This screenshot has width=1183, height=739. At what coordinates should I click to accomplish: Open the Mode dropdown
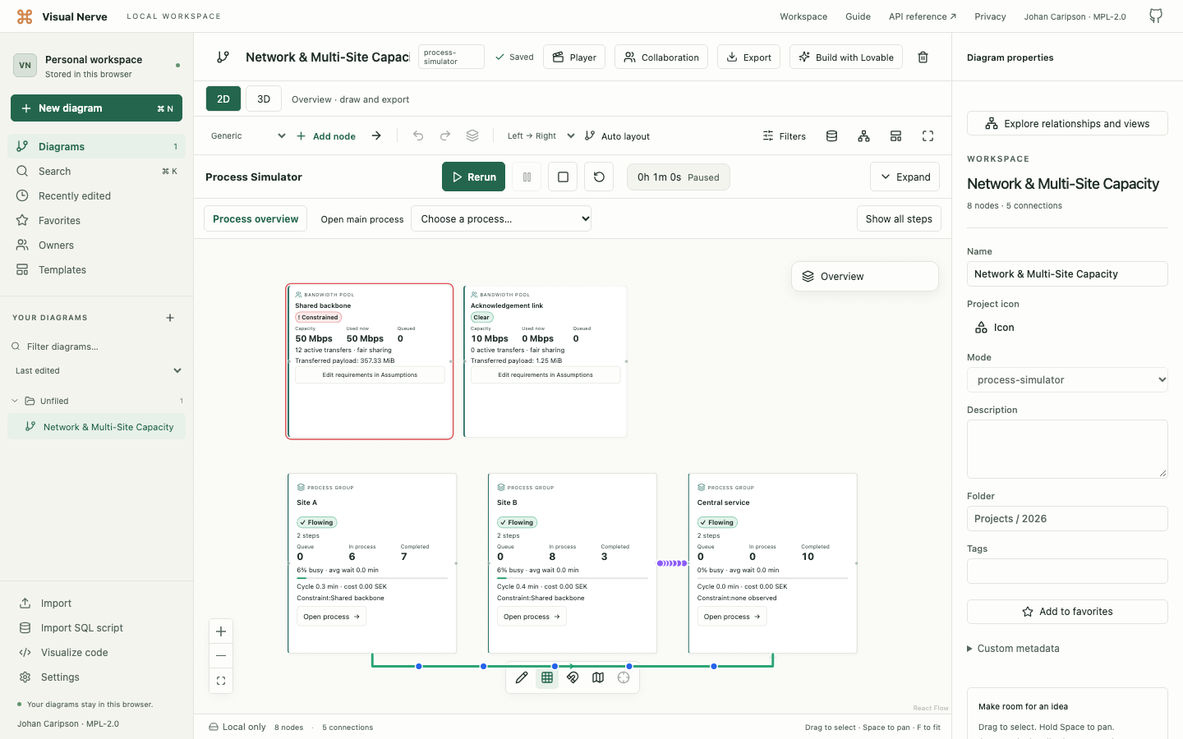point(1067,380)
